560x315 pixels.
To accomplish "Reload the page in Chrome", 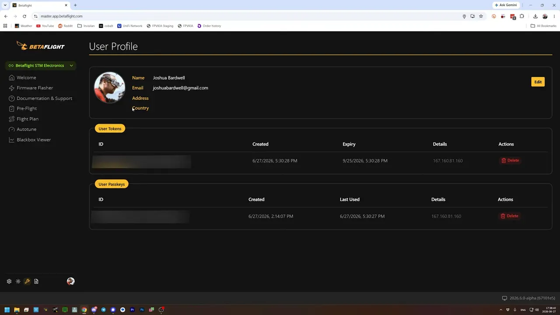I will (24, 16).
